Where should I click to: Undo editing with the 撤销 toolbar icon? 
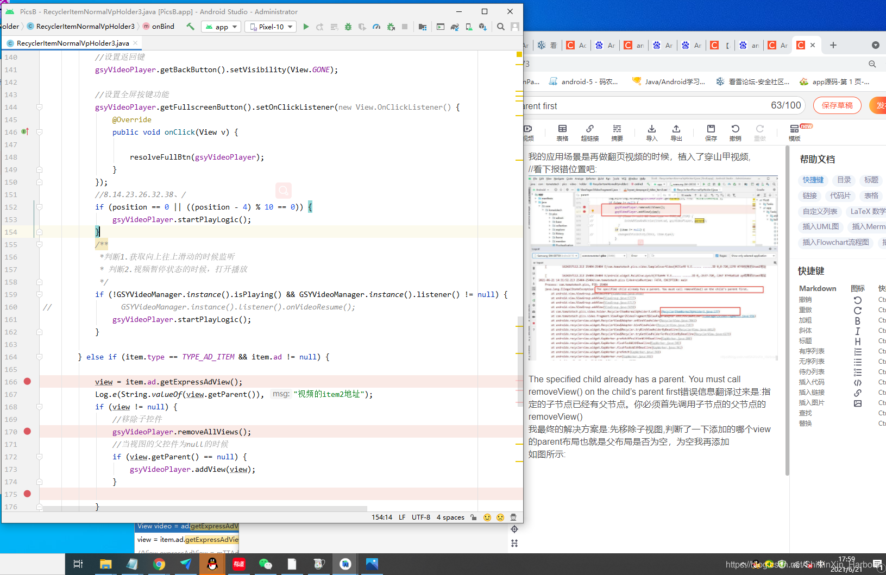[x=735, y=130]
